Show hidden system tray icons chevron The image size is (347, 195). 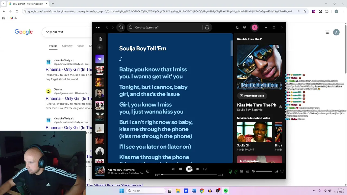314,191
